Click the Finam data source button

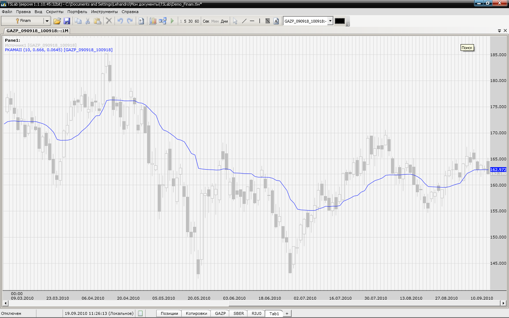click(x=23, y=21)
